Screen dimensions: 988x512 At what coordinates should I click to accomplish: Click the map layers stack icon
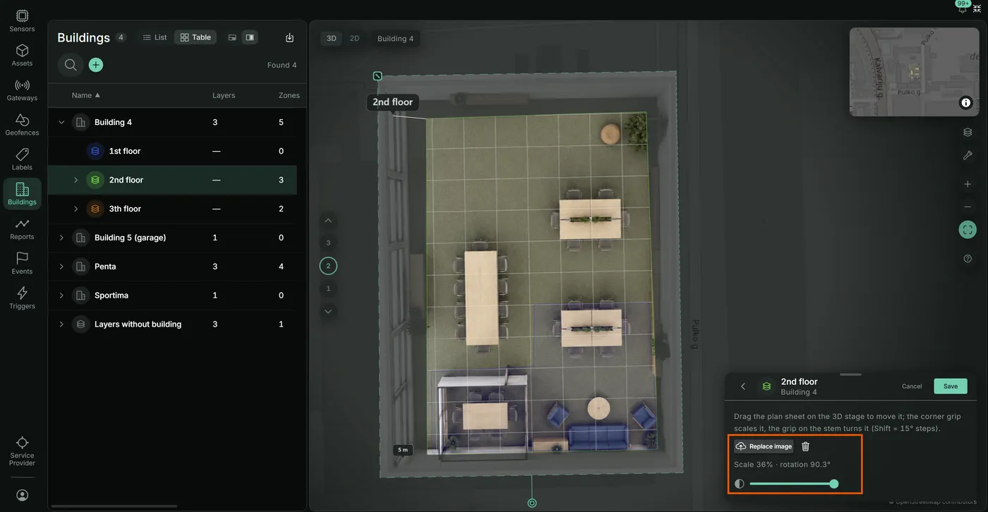point(968,132)
